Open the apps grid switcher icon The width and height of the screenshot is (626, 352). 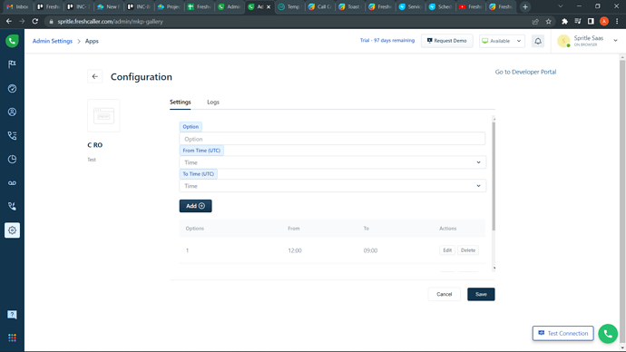point(12,338)
